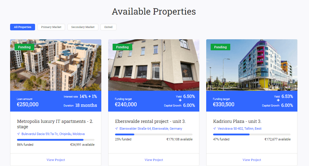Click the 47% funded progress bar
This screenshot has height=166, width=309.
pyautogui.click(x=252, y=134)
